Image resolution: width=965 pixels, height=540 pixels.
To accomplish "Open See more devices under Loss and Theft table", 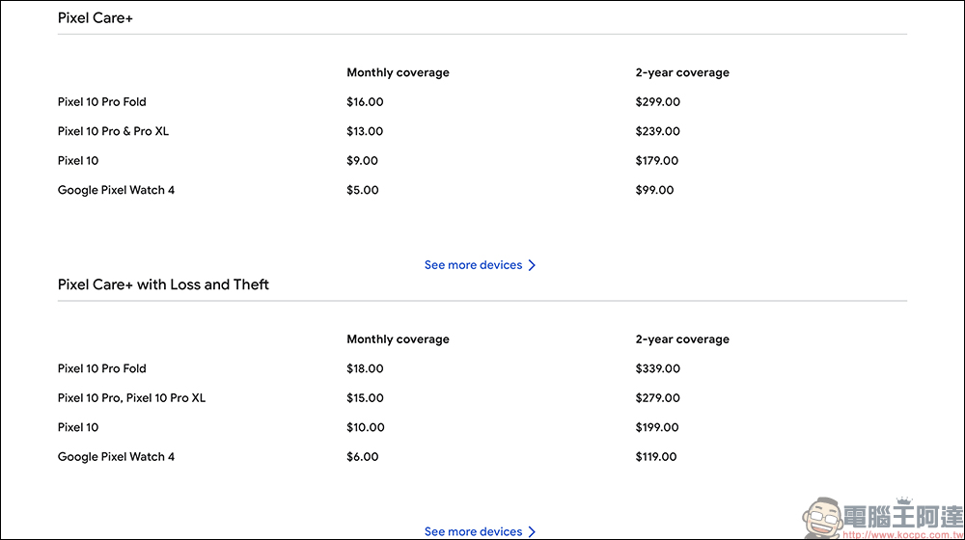I will (480, 531).
